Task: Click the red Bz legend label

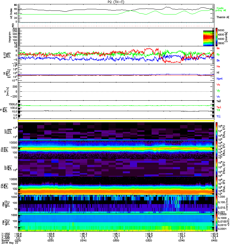Action: pos(218,48)
